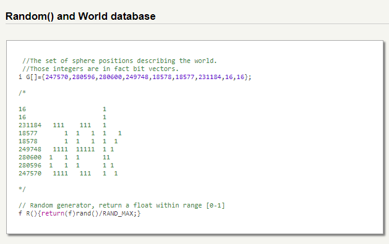This screenshot has width=389, height=244.
Task: Click row label 249748 in the bit table
Action: [x=30, y=149]
